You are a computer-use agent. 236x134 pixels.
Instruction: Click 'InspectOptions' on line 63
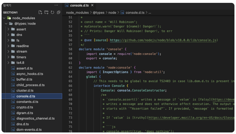point(115,72)
